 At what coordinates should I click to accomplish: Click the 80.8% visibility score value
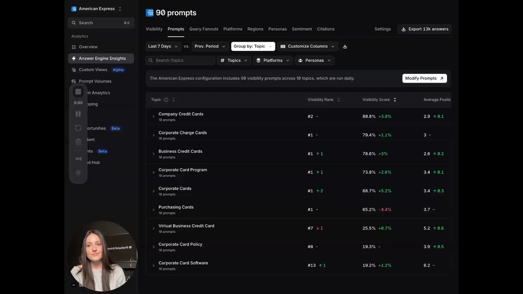point(369,116)
